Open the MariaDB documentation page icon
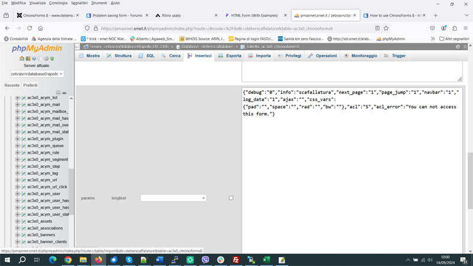The height and width of the screenshot is (266, 473). point(40,59)
